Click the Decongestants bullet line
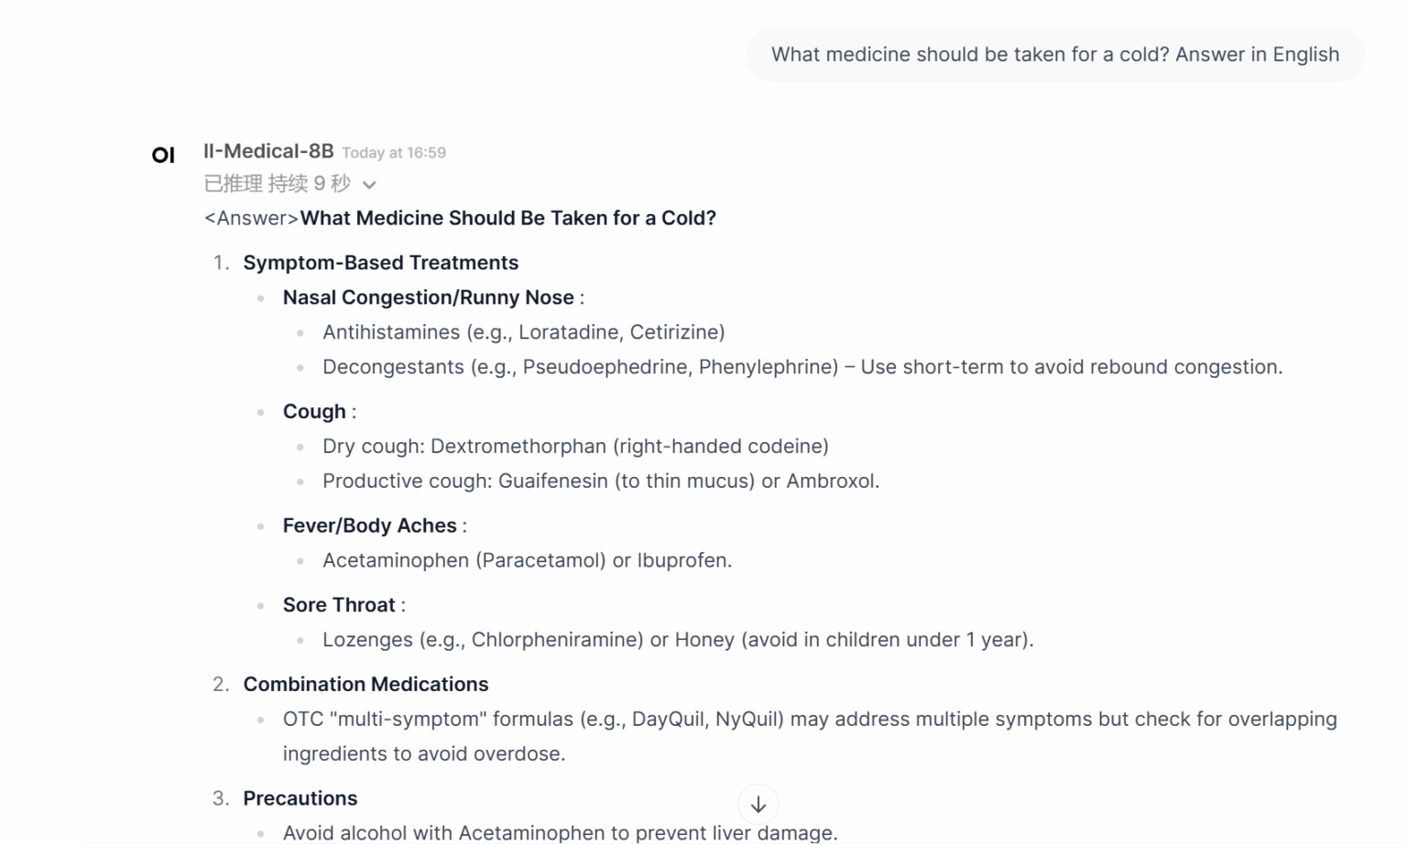This screenshot has height=844, width=1407. click(x=802, y=367)
